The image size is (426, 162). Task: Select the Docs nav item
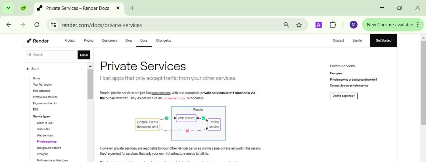144,41
